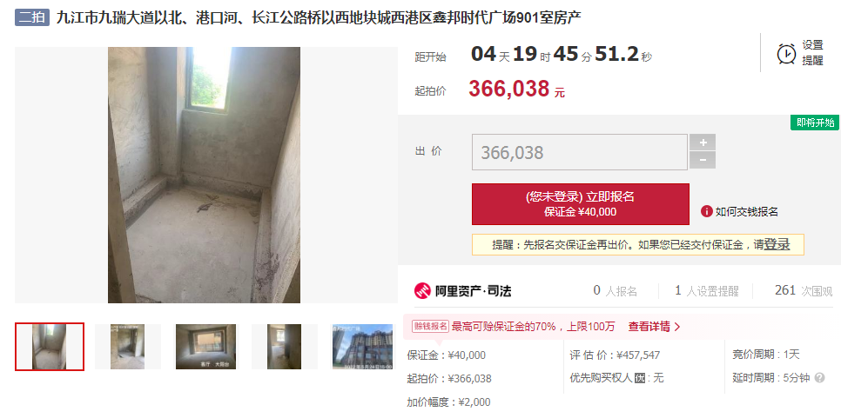Expand 查看详情 chevron link
This screenshot has height=418, width=841.
point(655,327)
